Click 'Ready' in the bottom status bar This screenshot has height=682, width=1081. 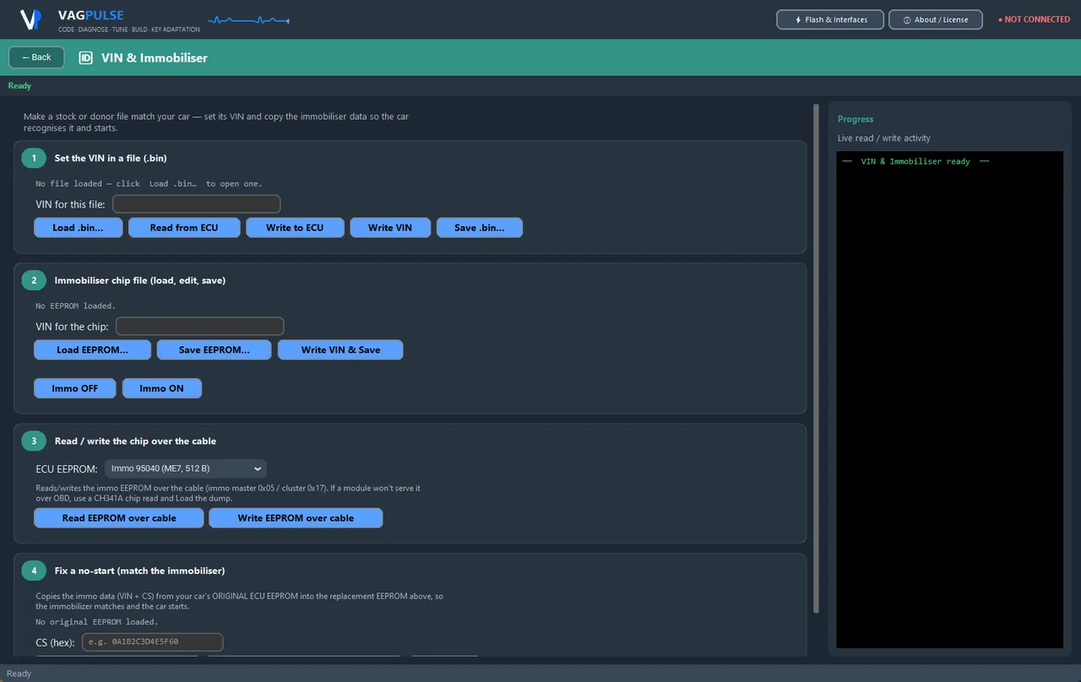(x=19, y=674)
